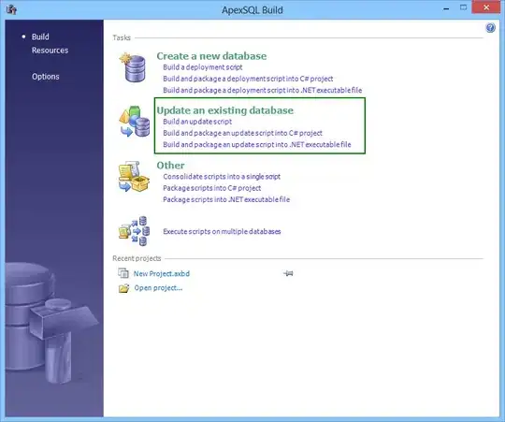The image size is (505, 422).
Task: Click the Update an existing database heading
Action: [x=225, y=110]
